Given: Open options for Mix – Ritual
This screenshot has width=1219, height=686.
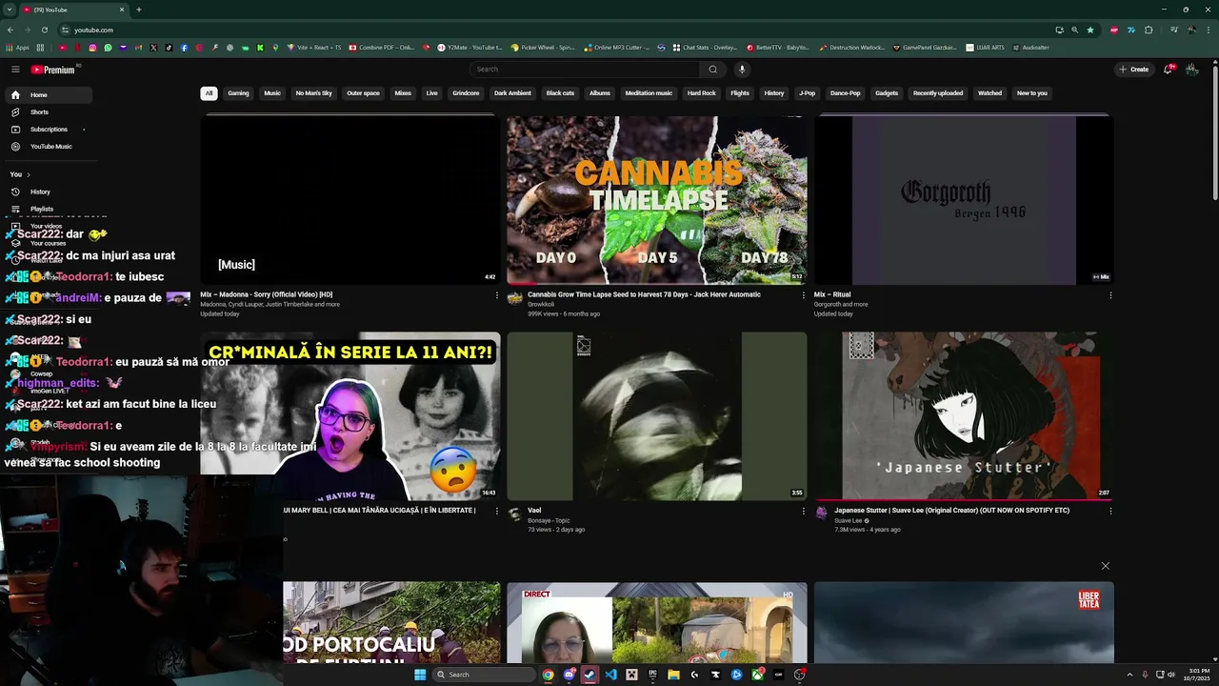Looking at the screenshot, I should click(1110, 295).
